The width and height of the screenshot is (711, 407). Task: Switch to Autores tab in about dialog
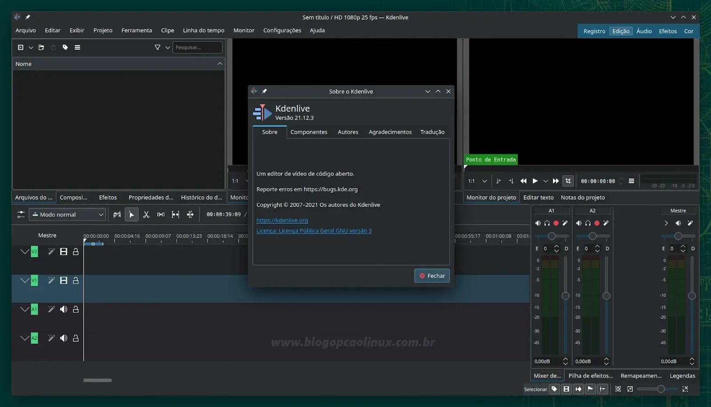[x=348, y=132]
